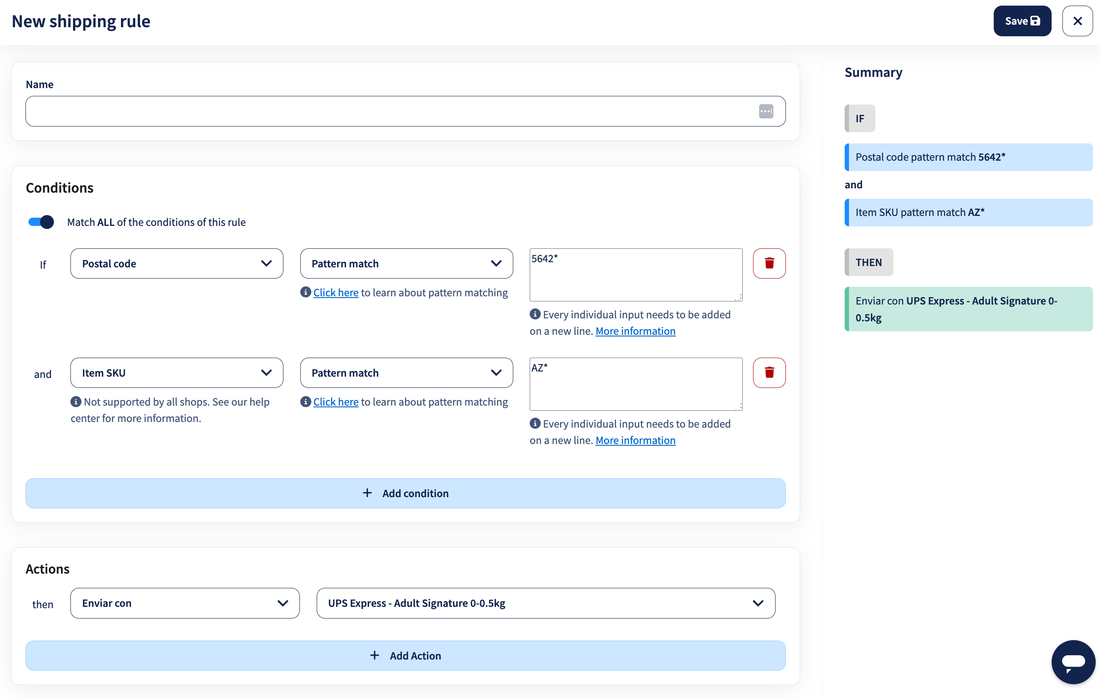Open the Click here pattern matching link
The image size is (1100, 698).
click(x=336, y=292)
